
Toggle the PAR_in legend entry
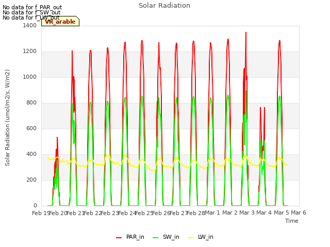130,237
